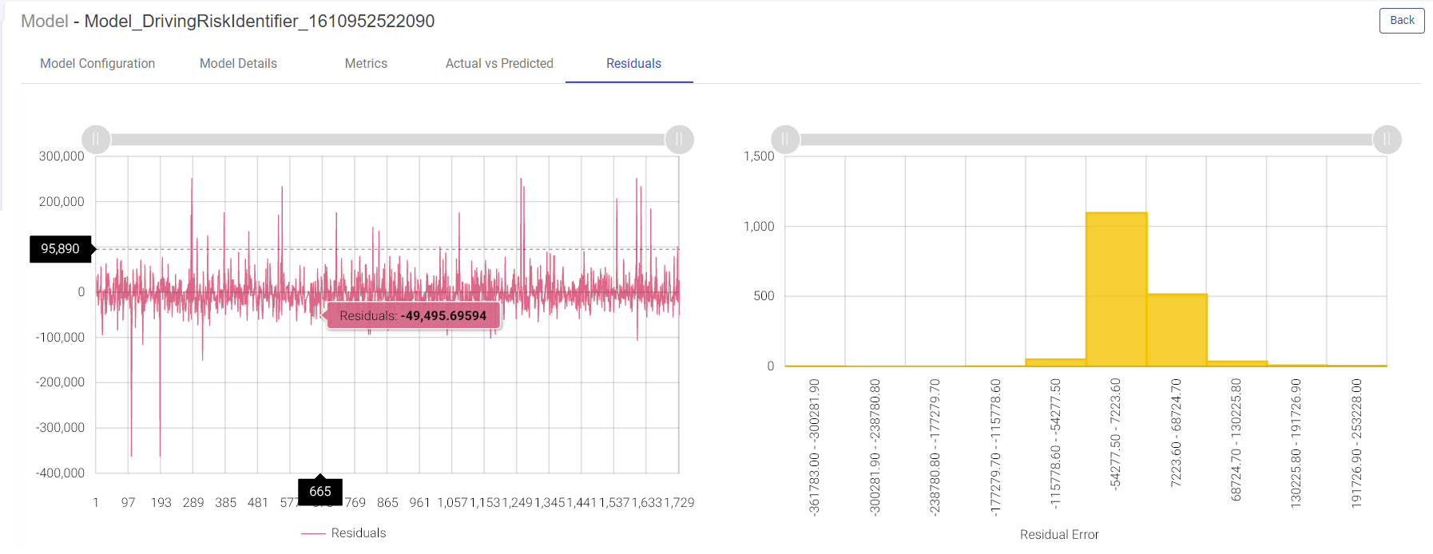1433x554 pixels.
Task: Click right range handle of residual error histogram
Action: [x=1387, y=140]
